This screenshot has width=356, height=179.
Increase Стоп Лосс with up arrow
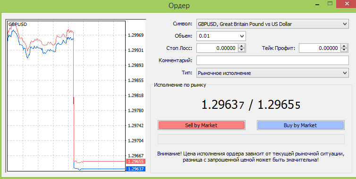tap(242, 46)
